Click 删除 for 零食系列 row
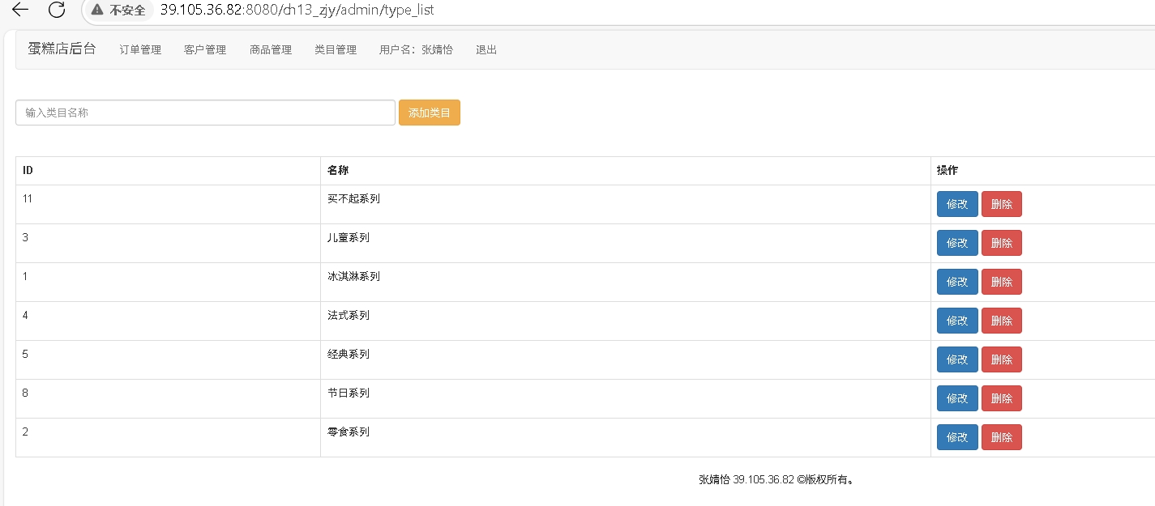The width and height of the screenshot is (1155, 506). click(1001, 437)
